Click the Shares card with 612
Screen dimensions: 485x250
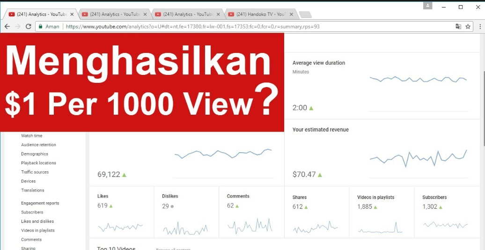(317, 212)
